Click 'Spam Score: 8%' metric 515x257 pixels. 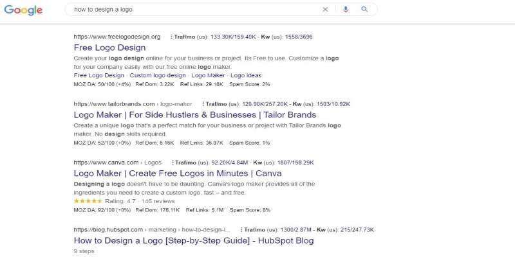[x=250, y=210]
